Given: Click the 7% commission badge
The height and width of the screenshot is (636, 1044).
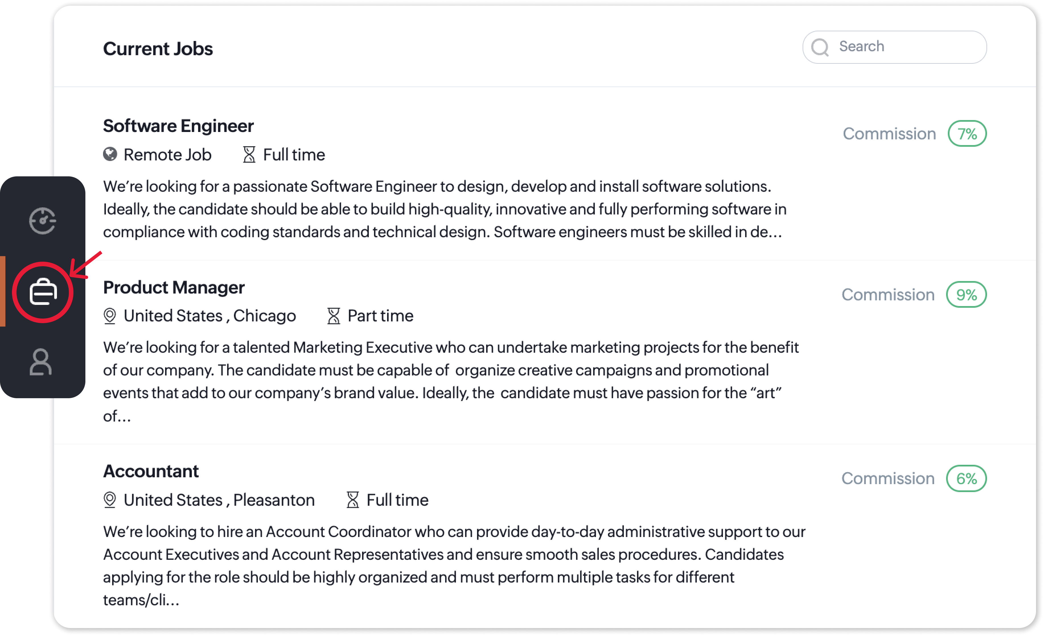Looking at the screenshot, I should tap(967, 134).
